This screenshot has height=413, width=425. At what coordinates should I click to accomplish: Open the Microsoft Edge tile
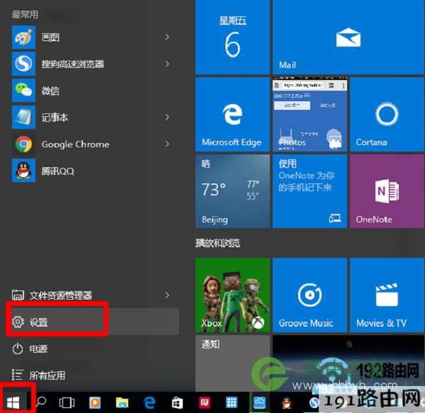(x=232, y=114)
